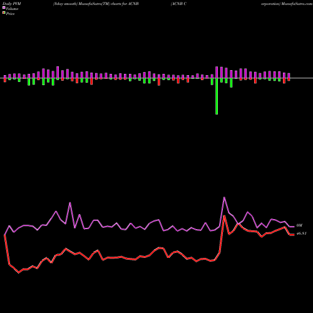Click the 'Volume' legend label
This screenshot has height=313, width=313.
pos(12,9)
